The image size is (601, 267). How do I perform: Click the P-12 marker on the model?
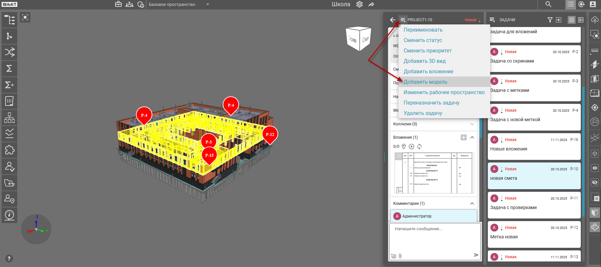coord(270,134)
